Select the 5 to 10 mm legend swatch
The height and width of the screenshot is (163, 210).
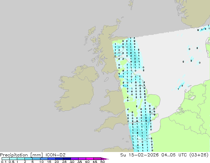tap(36, 159)
